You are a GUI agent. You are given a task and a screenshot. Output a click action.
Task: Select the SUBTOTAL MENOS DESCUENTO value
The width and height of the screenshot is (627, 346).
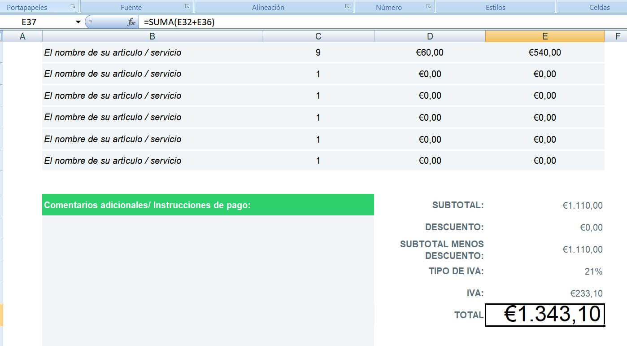click(x=583, y=250)
